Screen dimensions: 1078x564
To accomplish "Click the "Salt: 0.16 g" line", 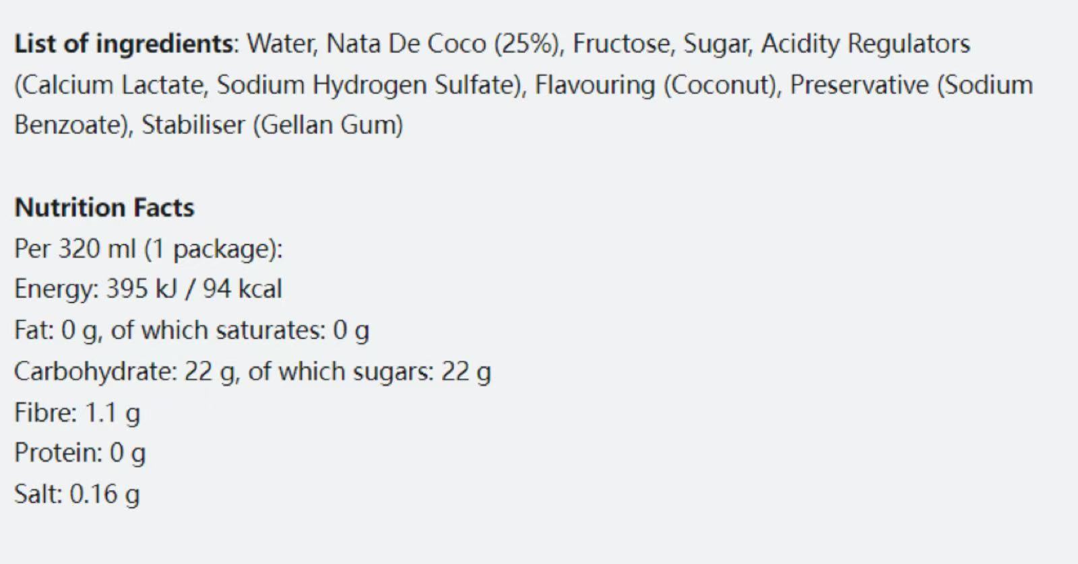I will [x=77, y=494].
